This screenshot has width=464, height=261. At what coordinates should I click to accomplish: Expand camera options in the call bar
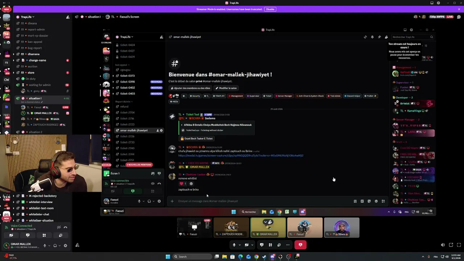(x=252, y=245)
